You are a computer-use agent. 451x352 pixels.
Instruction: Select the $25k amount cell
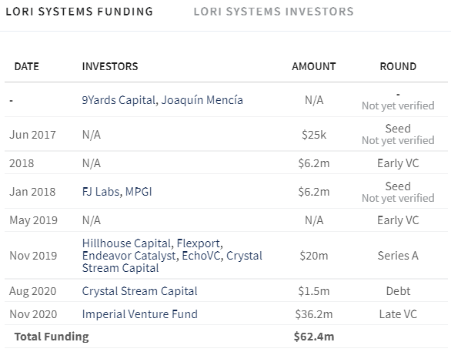click(314, 135)
